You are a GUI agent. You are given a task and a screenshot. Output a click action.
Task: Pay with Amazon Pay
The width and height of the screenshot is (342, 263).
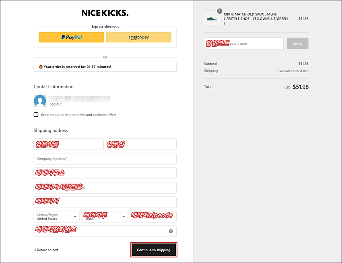tap(139, 37)
